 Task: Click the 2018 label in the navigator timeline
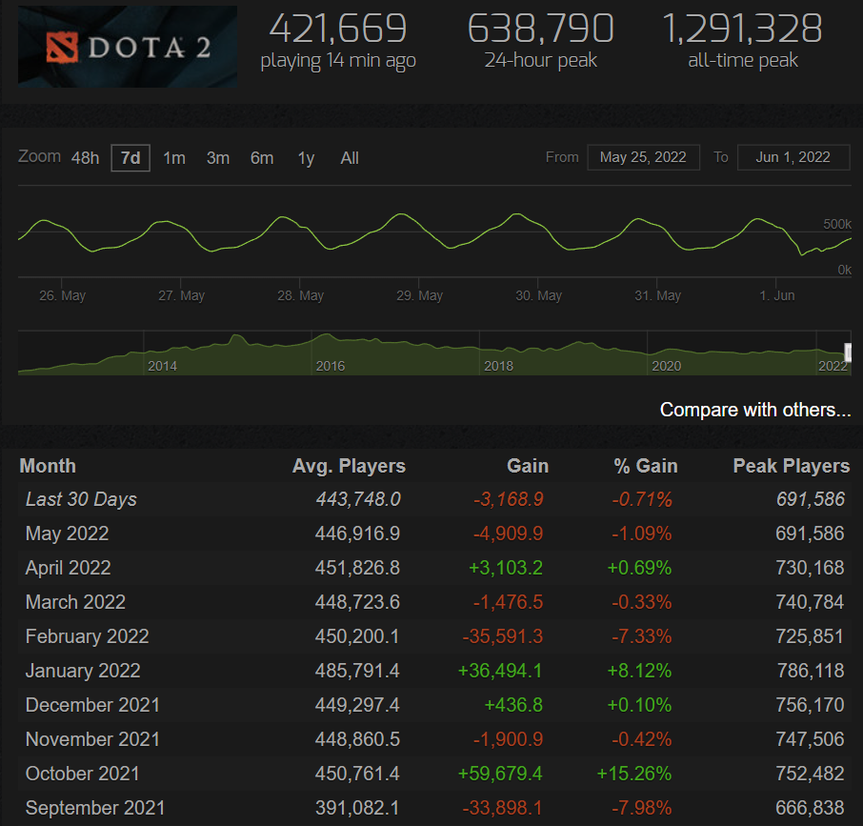(498, 366)
